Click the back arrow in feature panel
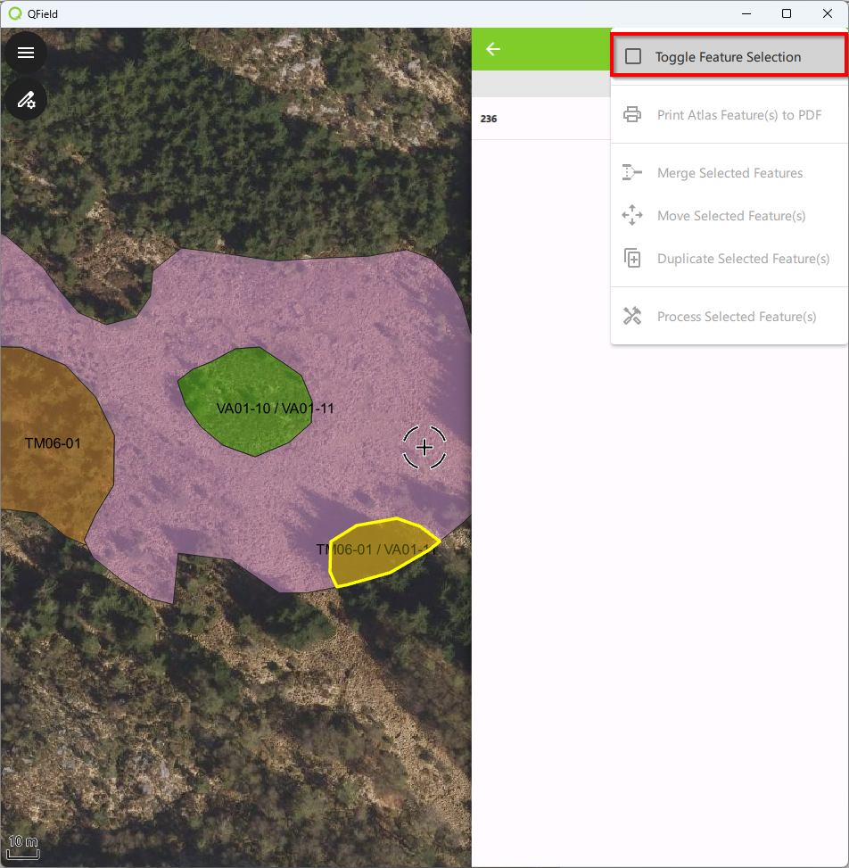849x868 pixels. (493, 49)
